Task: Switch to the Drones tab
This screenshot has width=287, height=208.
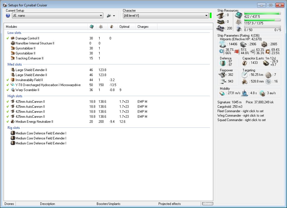Action: pyautogui.click(x=9, y=204)
